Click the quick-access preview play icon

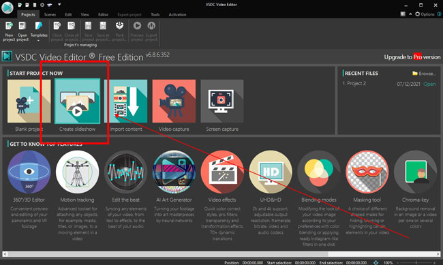pos(42,5)
